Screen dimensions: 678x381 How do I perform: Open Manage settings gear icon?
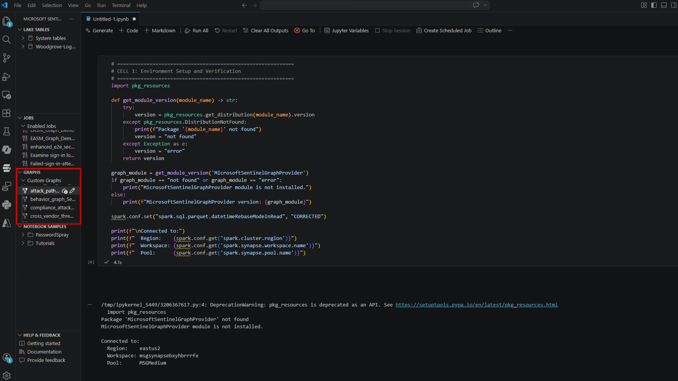[x=6, y=375]
